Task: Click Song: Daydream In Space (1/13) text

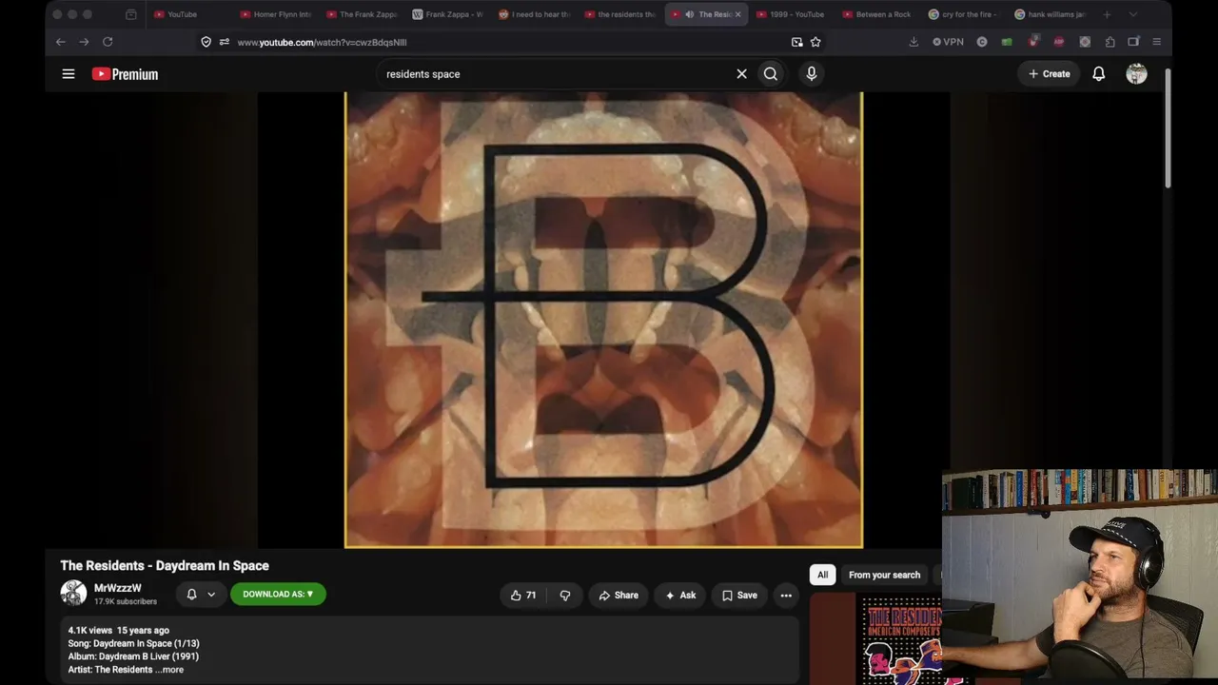Action: [x=133, y=643]
